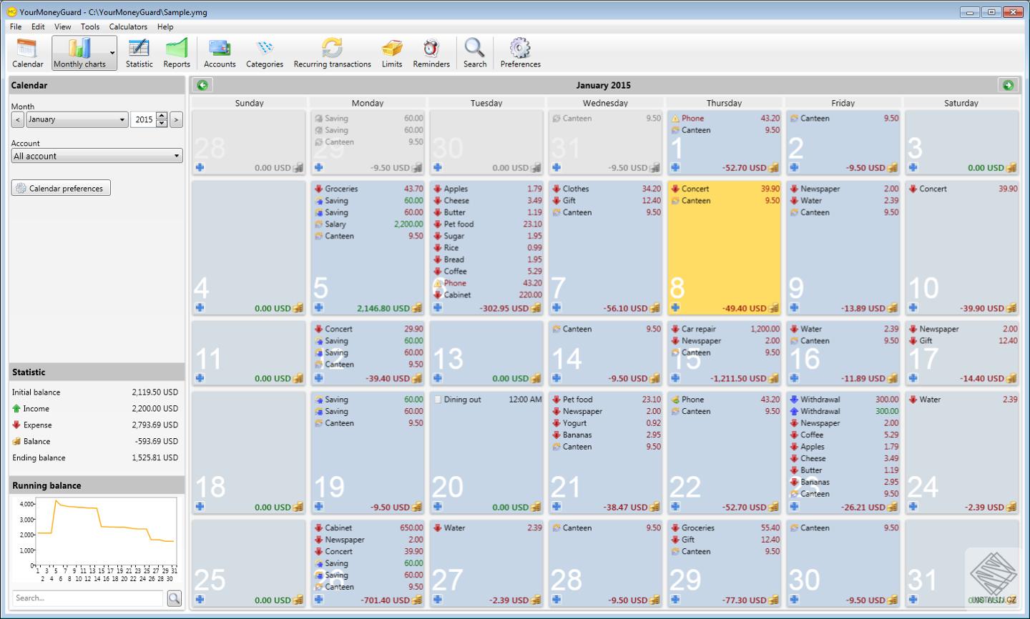Go to next month with green arrow

(x=1008, y=85)
